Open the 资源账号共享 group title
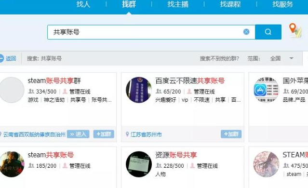The width and height of the screenshot is (308, 188). pos(176,155)
